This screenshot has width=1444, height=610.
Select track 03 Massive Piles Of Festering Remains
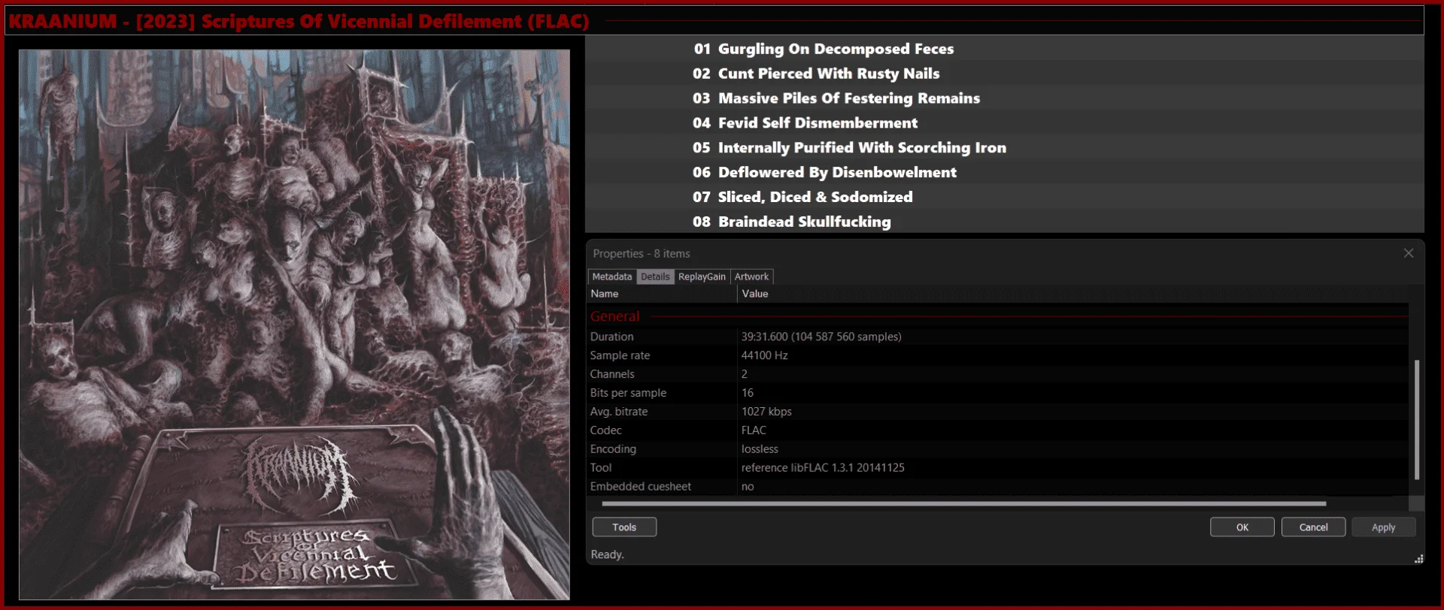(1005, 98)
